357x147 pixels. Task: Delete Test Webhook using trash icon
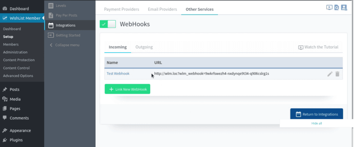(x=337, y=74)
